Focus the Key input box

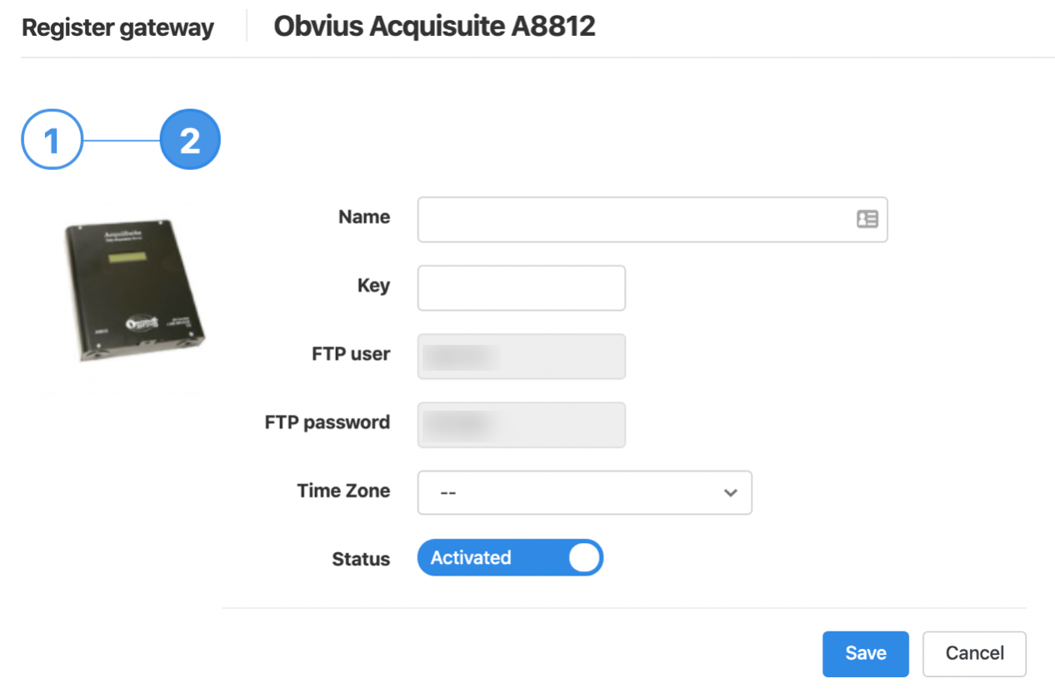click(x=522, y=287)
